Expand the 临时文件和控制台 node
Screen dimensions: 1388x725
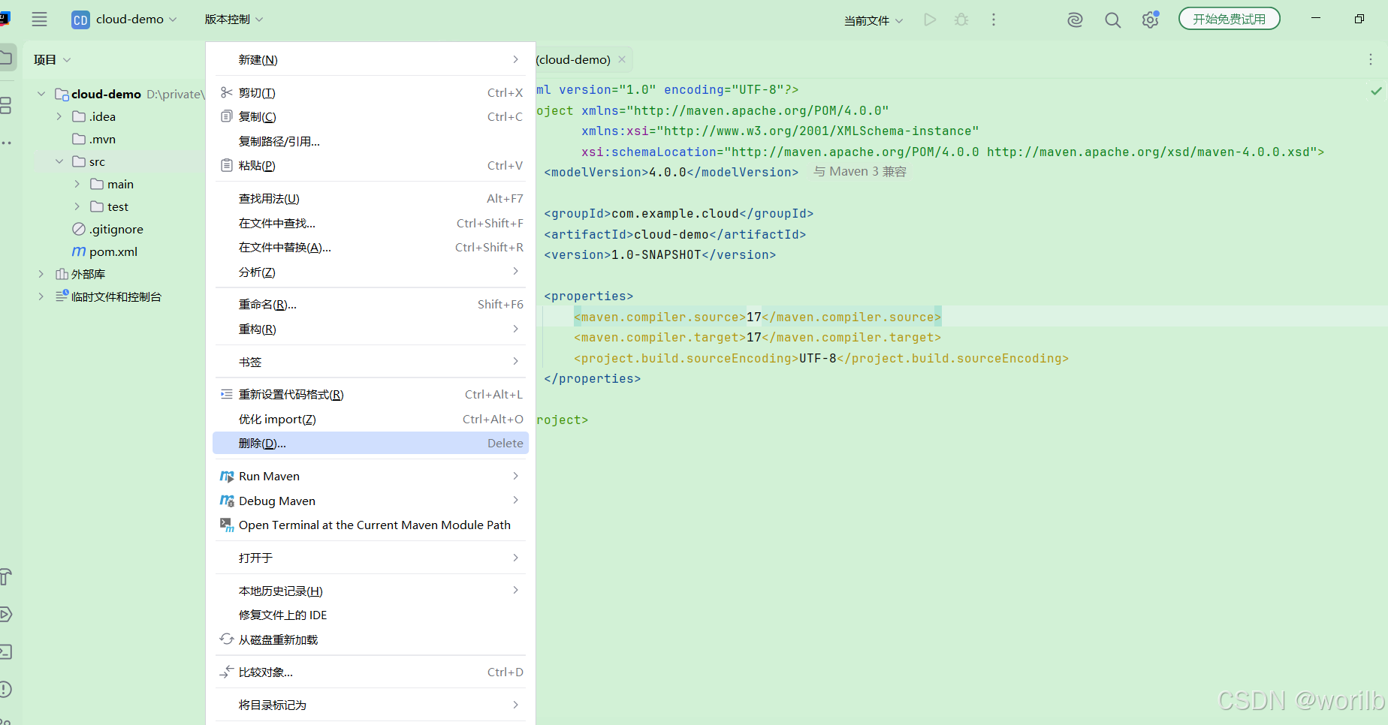41,296
